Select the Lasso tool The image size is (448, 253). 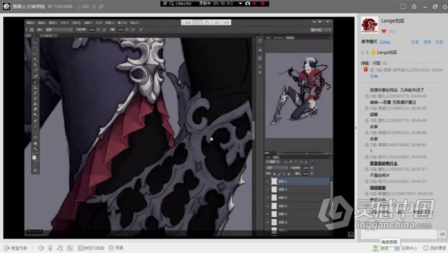(x=35, y=54)
